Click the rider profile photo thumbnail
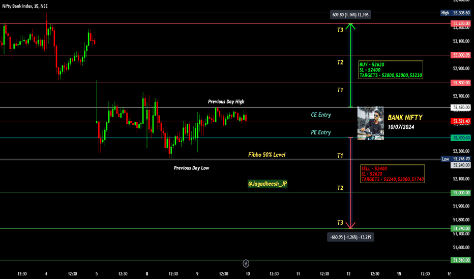 (371, 123)
